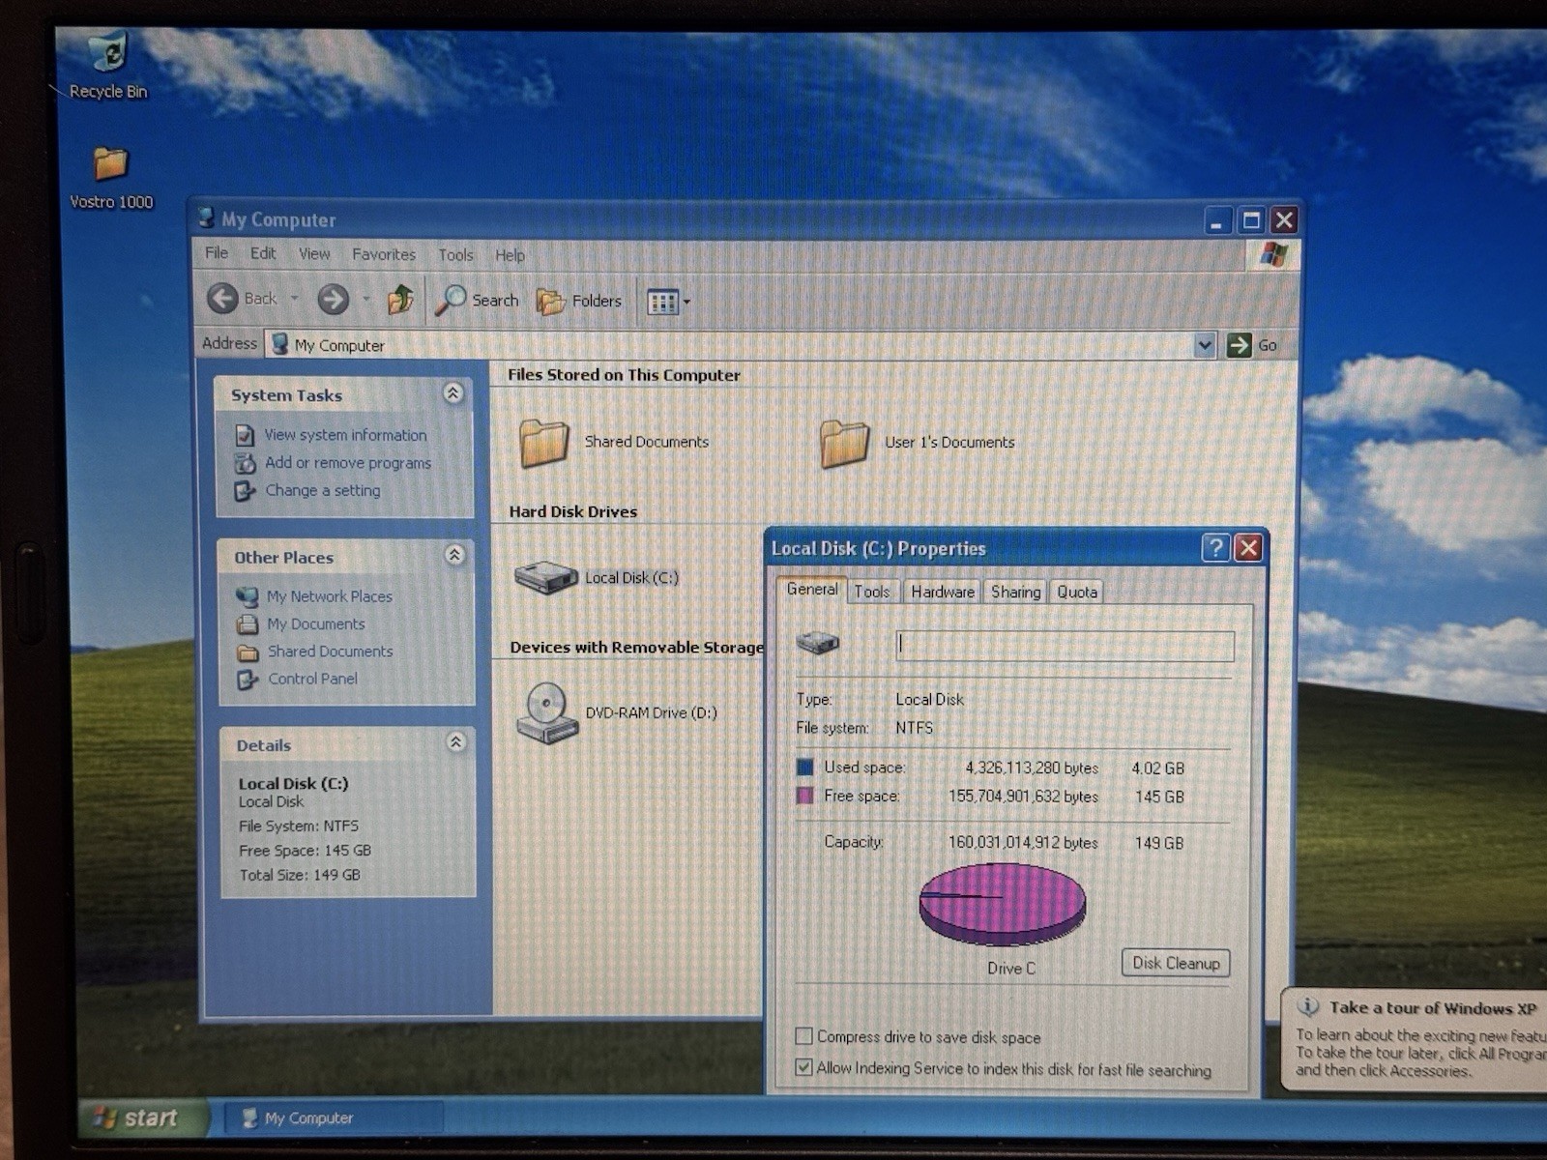
Task: Open the Favorites menu
Action: [x=384, y=255]
